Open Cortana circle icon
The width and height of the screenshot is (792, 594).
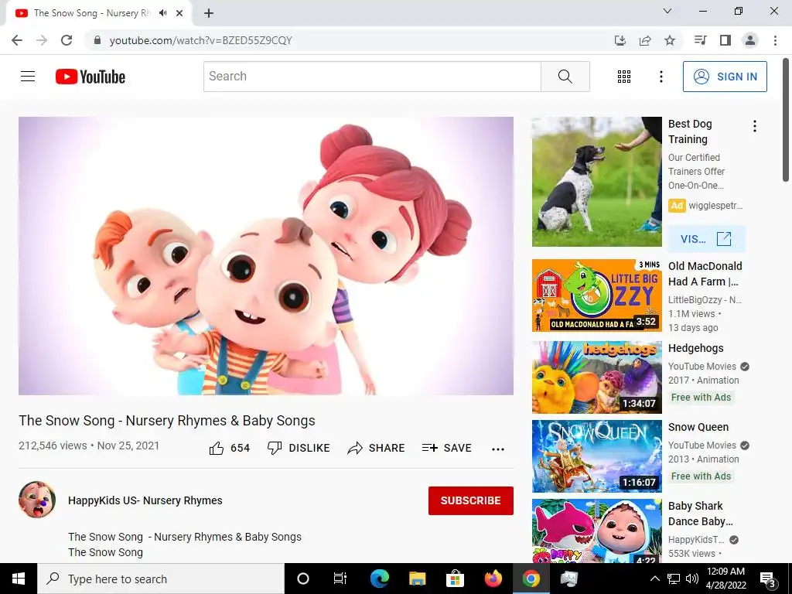click(x=302, y=579)
